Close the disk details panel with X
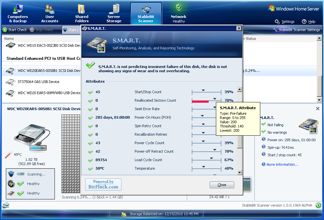 point(318,109)
